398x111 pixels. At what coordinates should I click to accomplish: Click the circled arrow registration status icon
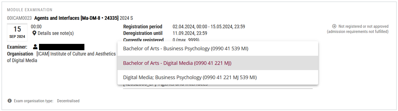pos(334,26)
